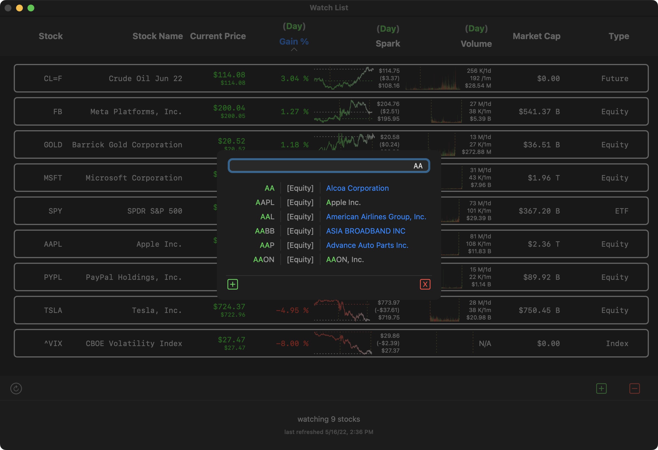Maximize window with green button
This screenshot has height=450, width=658.
click(31, 8)
